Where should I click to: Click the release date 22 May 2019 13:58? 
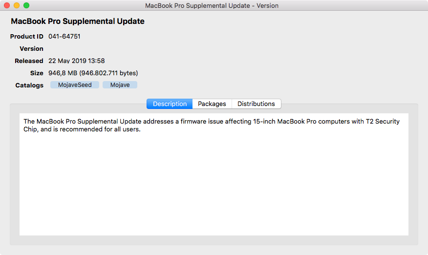76,61
